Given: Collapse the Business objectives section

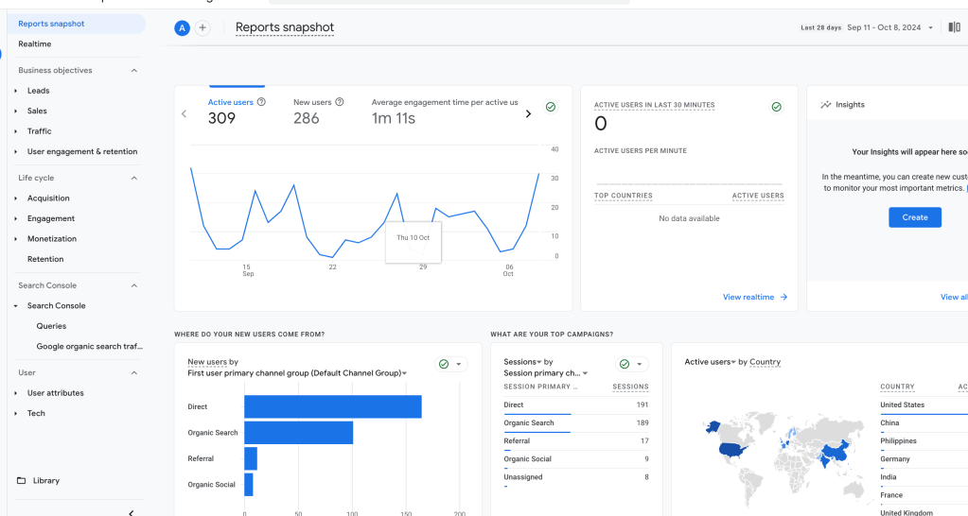Looking at the screenshot, I should (x=133, y=71).
